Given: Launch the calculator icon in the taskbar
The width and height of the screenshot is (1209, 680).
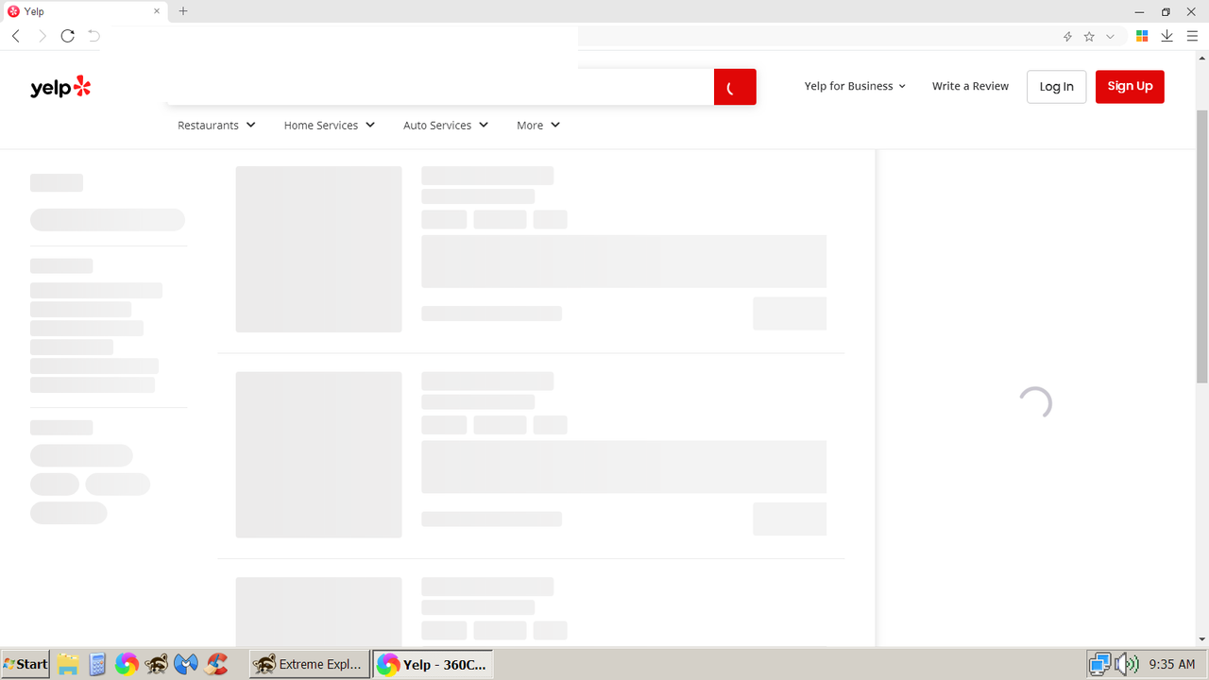Looking at the screenshot, I should tap(97, 664).
